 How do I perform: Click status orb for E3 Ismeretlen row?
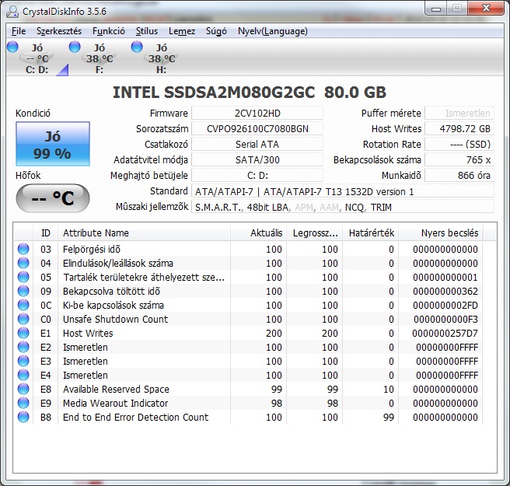coord(23,361)
